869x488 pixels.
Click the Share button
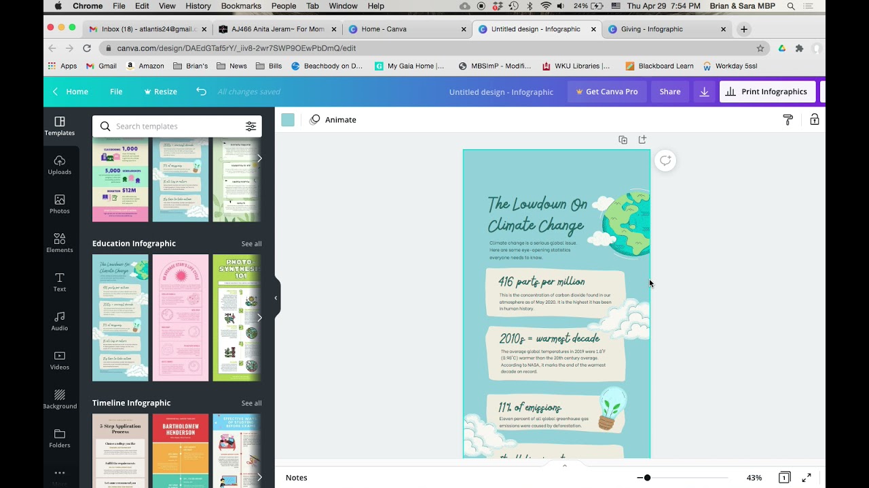pyautogui.click(x=670, y=91)
